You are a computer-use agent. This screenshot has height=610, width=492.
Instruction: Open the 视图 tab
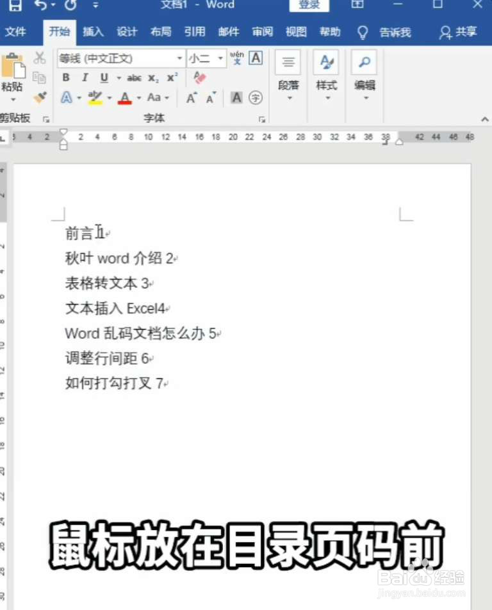click(296, 31)
